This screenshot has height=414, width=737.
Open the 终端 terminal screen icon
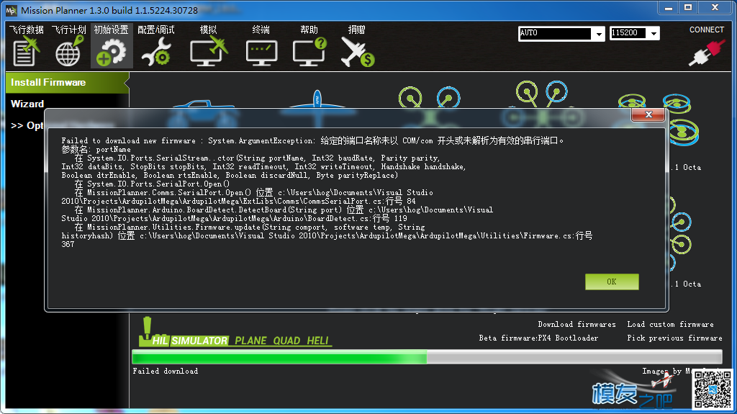261,53
